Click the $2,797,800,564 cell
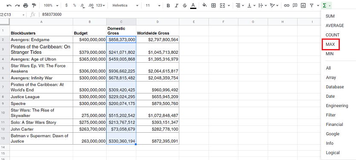Image resolution: width=356 pixels, height=160 pixels. [158, 40]
